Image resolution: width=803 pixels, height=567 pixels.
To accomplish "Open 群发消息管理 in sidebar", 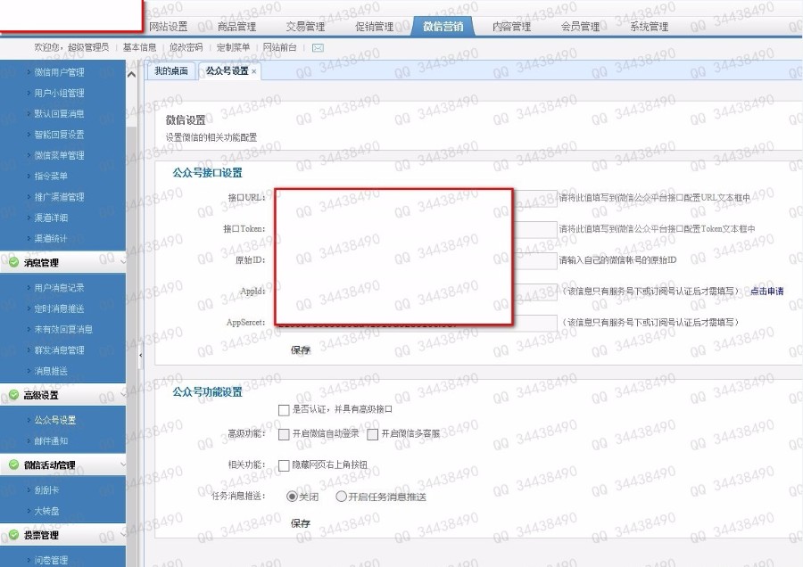I will click(59, 350).
